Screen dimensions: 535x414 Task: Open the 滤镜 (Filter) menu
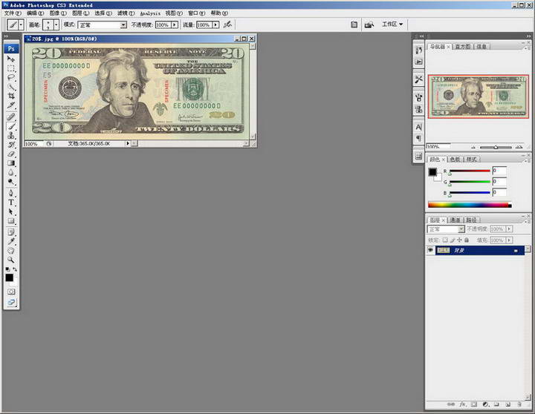(123, 13)
